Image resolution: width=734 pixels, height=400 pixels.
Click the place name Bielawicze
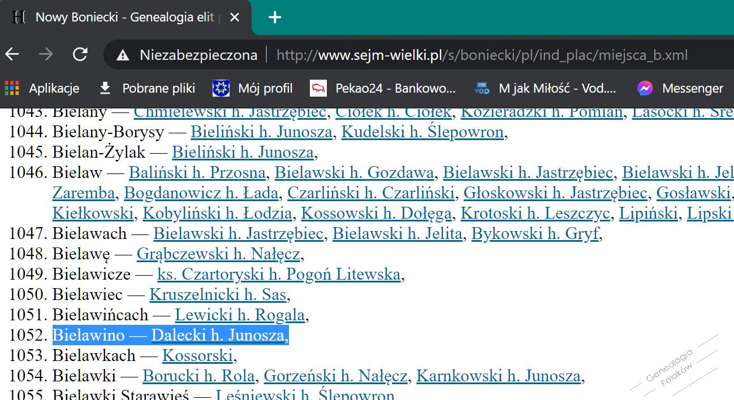(92, 275)
